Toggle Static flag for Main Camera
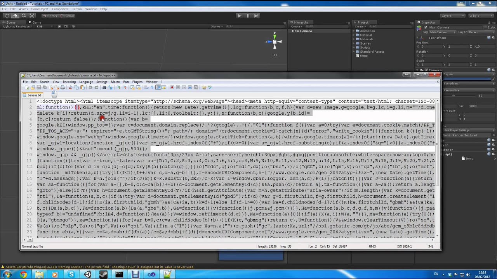Viewport: 497px width, 279px height. [484, 27]
